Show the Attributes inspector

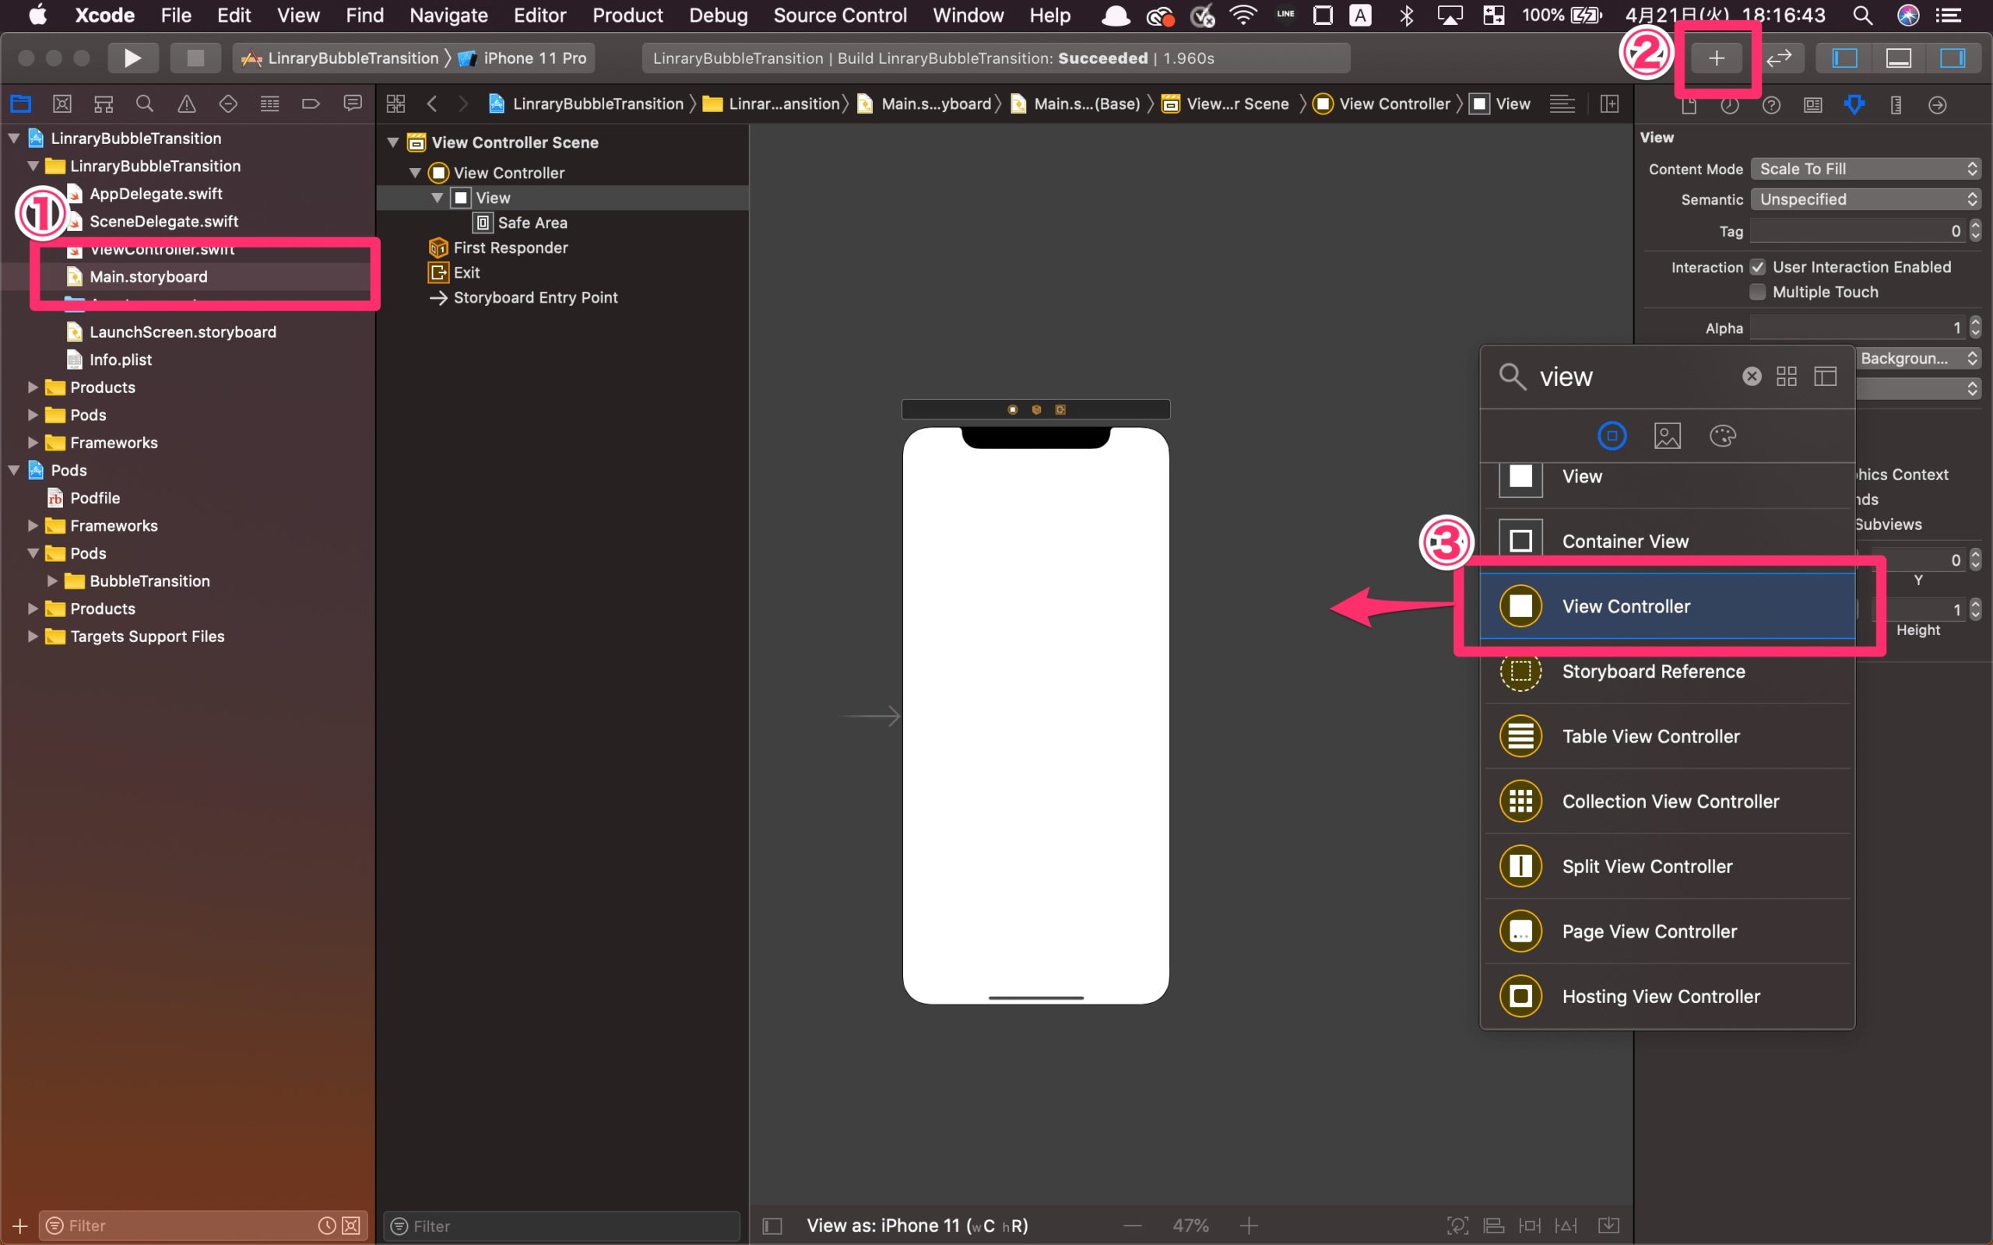[1854, 105]
